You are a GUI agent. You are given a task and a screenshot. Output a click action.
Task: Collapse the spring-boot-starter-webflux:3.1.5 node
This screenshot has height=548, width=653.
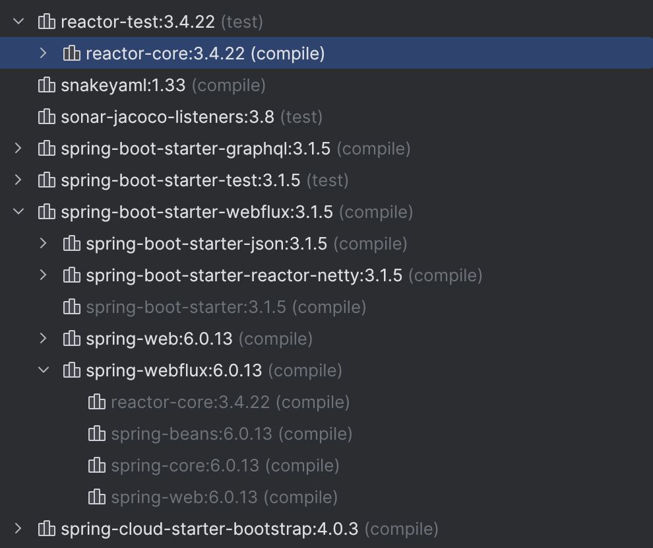pyautogui.click(x=18, y=212)
